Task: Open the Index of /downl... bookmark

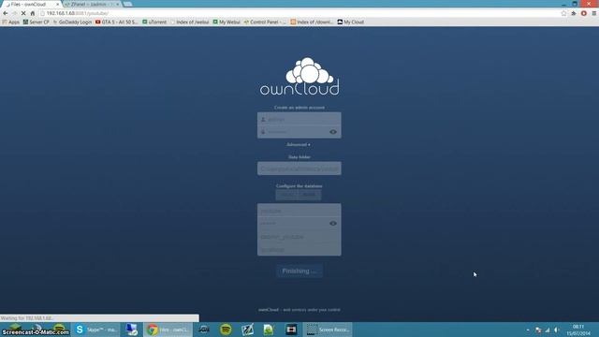Action: [312, 22]
